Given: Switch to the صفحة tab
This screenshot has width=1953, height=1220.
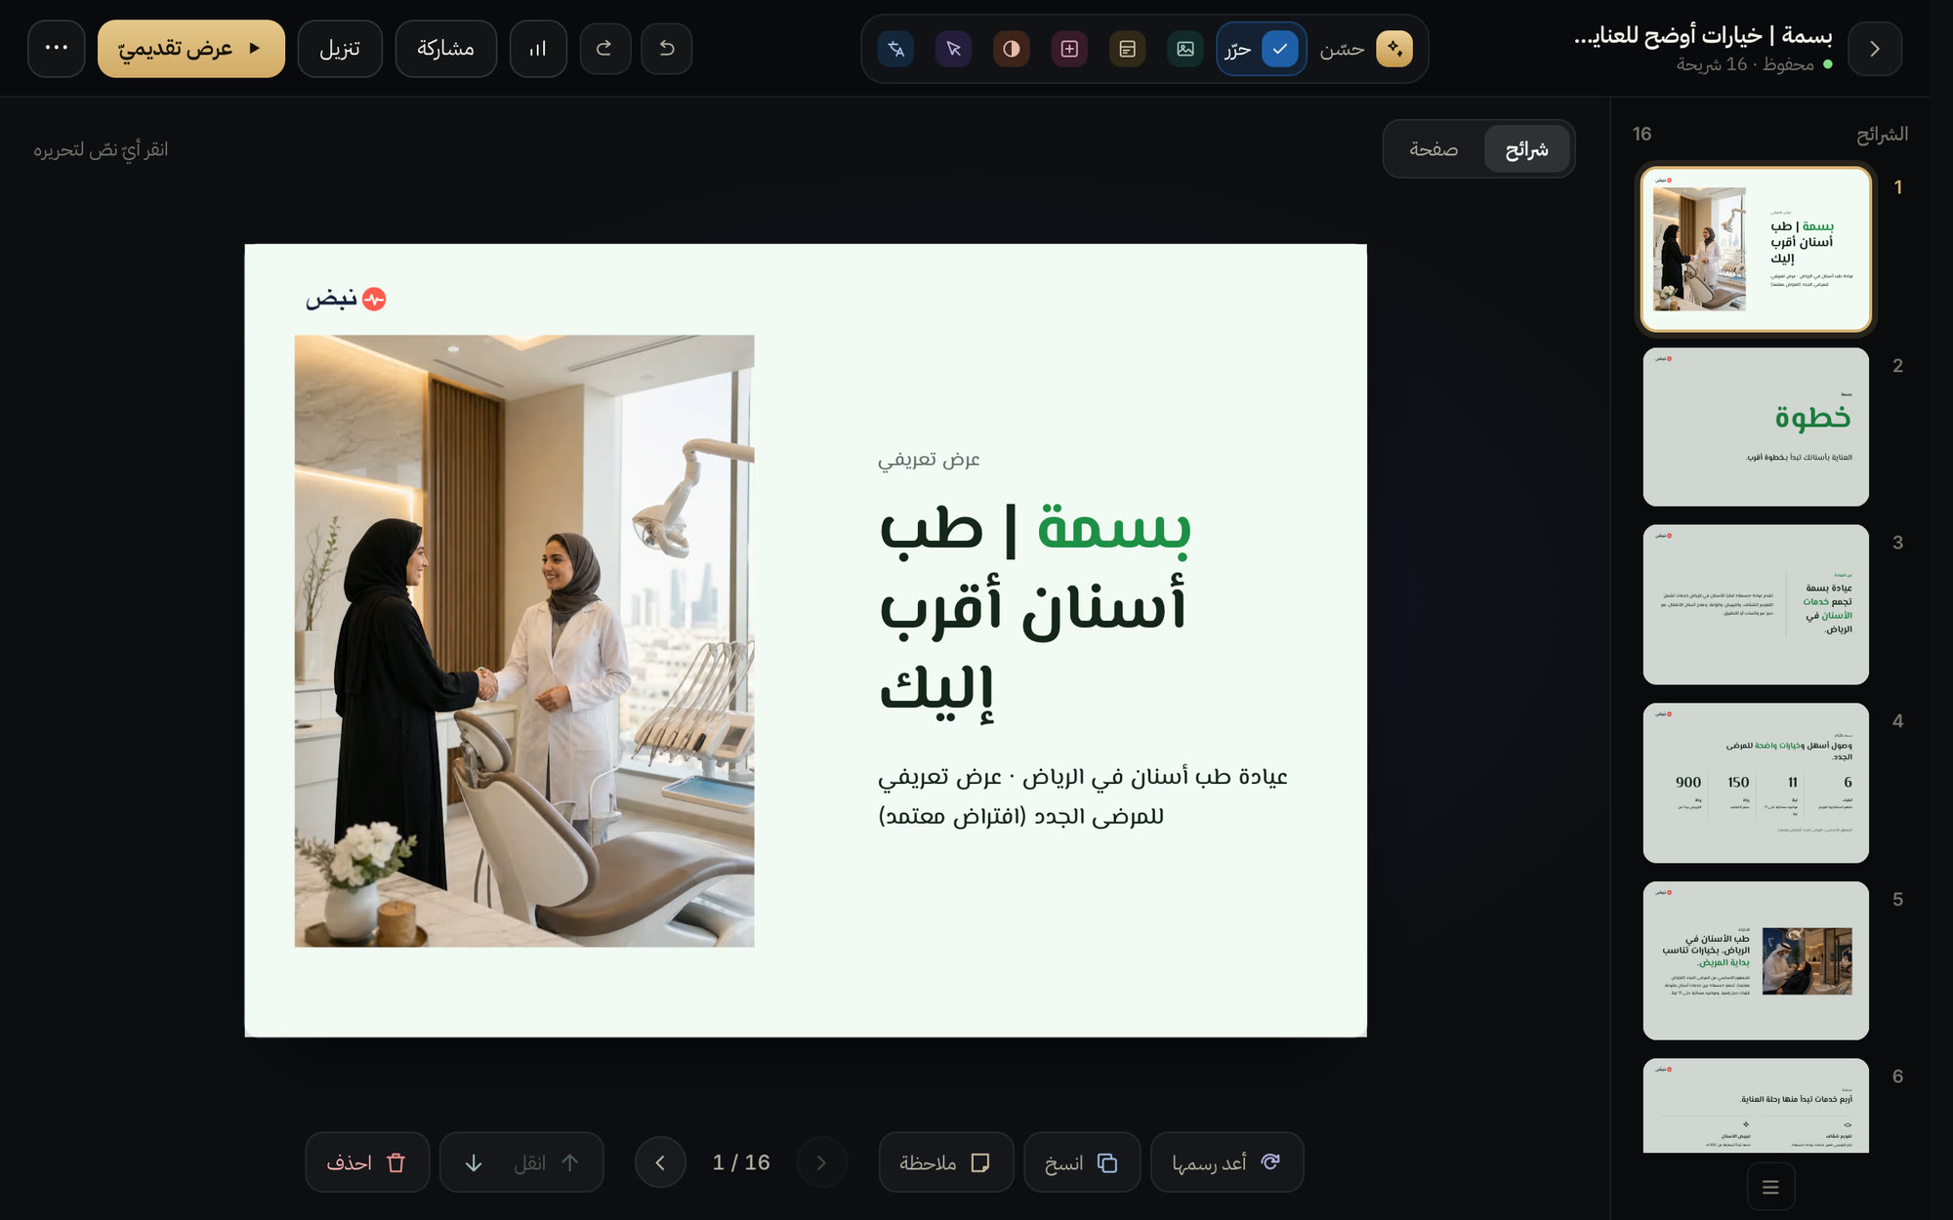Looking at the screenshot, I should click(1433, 149).
